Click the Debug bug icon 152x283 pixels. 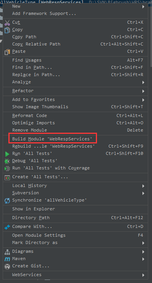[x=7, y=161]
